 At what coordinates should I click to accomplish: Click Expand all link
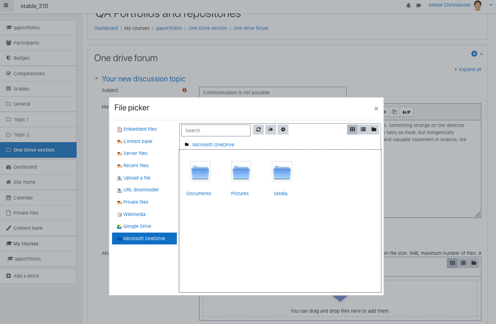pyautogui.click(x=470, y=70)
